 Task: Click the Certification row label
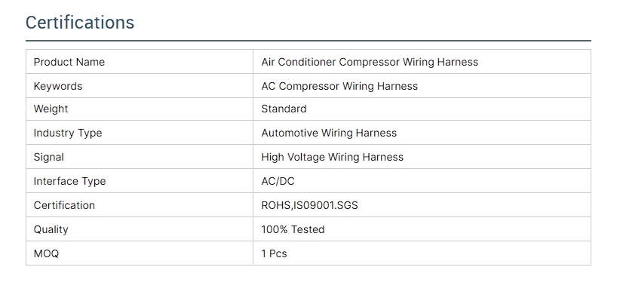coord(65,205)
